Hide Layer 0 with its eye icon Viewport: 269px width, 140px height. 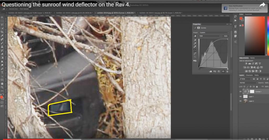(240, 101)
